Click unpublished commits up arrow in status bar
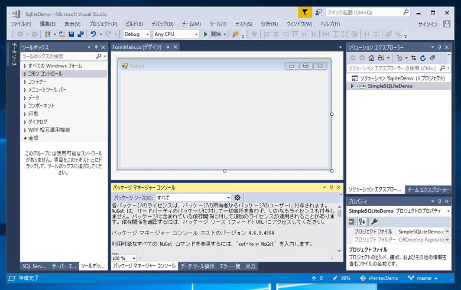The height and width of the screenshot is (290, 461). 314,278
